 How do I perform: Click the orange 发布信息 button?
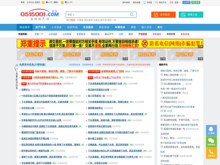(163, 15)
